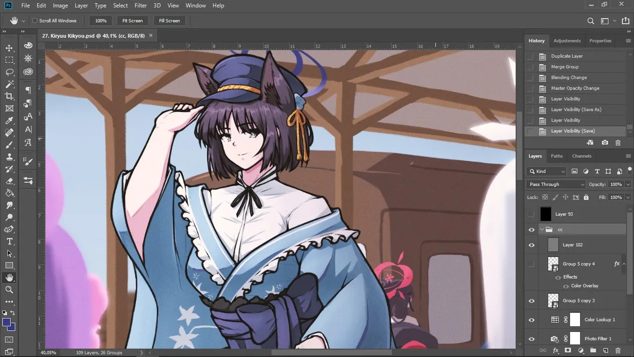This screenshot has height=357, width=634.
Task: Open the Creative Cloud Libraries panel
Action: click(28, 71)
